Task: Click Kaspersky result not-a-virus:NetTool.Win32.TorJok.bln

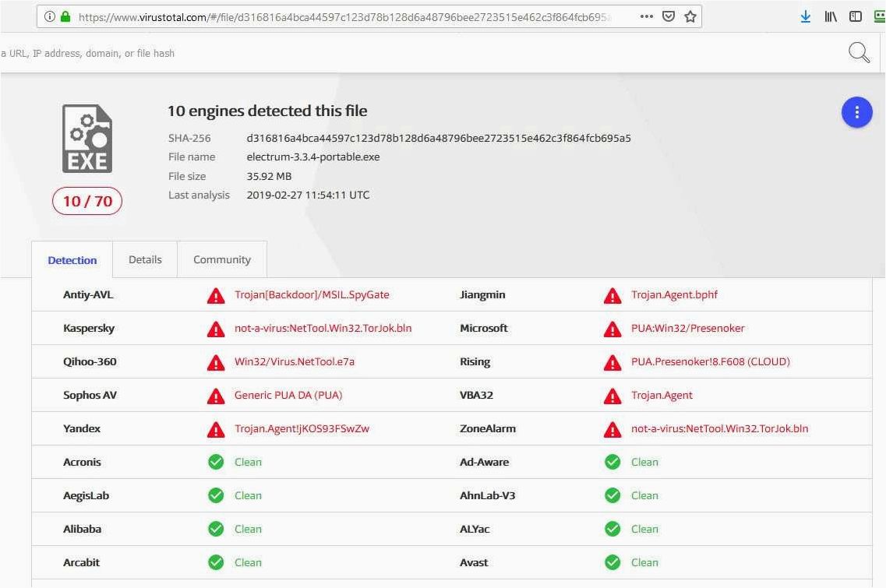Action: point(323,328)
